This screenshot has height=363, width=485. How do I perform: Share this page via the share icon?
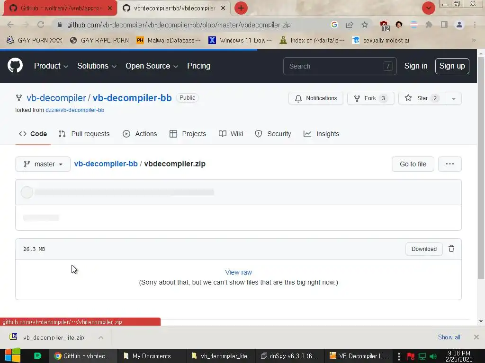[x=350, y=25]
